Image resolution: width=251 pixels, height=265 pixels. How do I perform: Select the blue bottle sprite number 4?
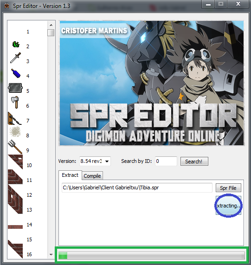pyautogui.click(x=16, y=73)
